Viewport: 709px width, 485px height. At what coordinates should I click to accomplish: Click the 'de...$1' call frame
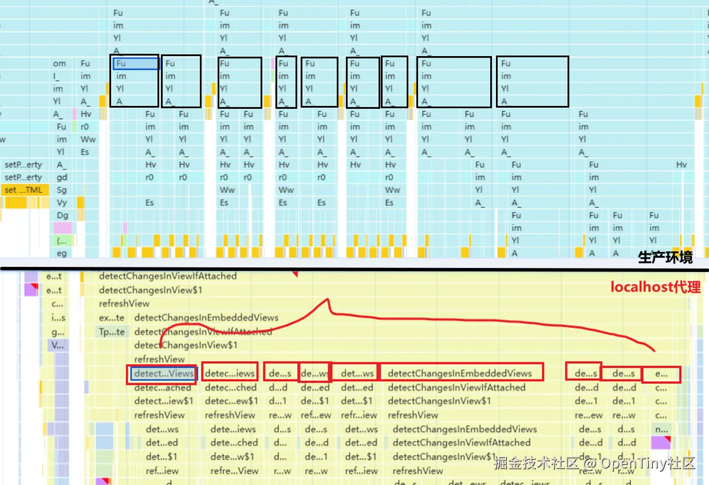pyautogui.click(x=315, y=401)
